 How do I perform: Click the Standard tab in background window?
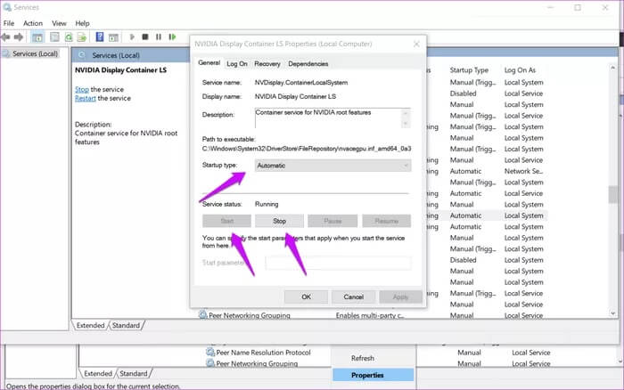coord(134,373)
